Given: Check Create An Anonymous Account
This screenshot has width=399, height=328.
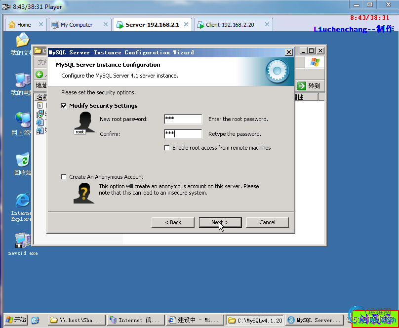Looking at the screenshot, I should pos(64,177).
